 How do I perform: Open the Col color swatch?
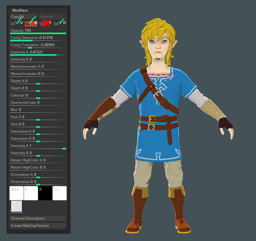tap(60, 193)
